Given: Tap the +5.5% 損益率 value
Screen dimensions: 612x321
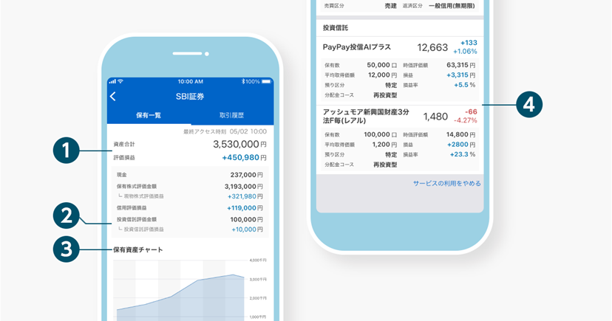Looking at the screenshot, I should (464, 85).
